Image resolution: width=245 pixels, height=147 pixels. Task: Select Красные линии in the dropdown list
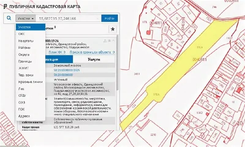(31, 82)
